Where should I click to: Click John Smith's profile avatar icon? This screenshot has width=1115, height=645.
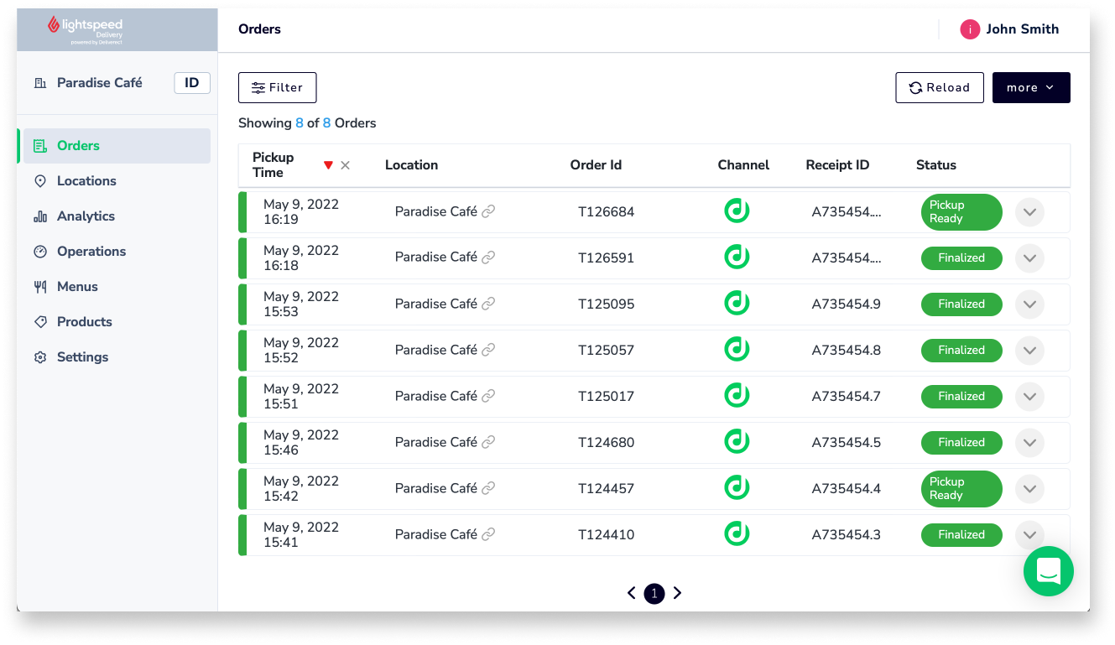970,29
